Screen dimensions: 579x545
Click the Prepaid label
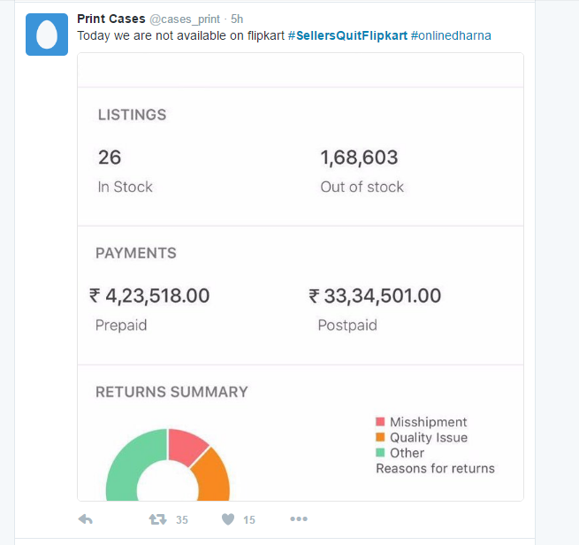click(x=121, y=326)
